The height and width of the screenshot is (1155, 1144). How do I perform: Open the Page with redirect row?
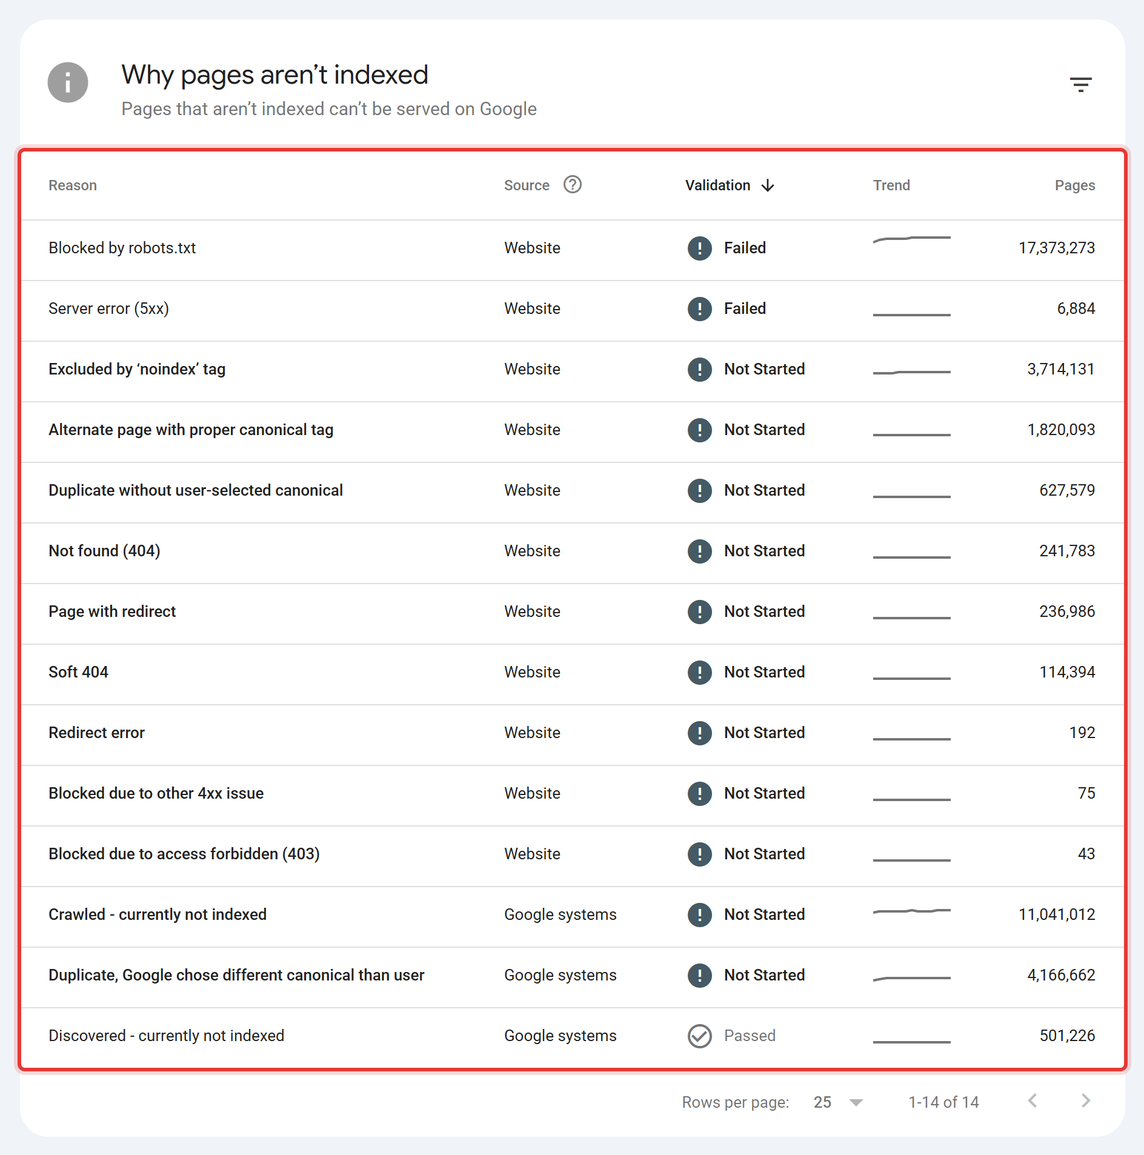click(572, 613)
